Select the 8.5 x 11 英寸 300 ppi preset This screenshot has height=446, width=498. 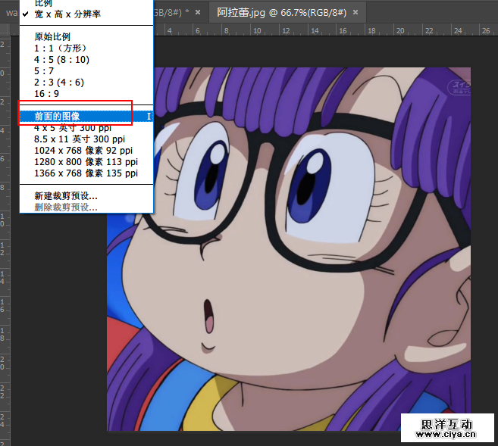(x=80, y=139)
